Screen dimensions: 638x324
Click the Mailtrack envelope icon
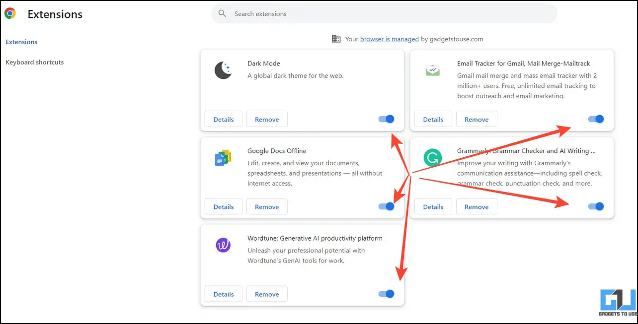(433, 70)
